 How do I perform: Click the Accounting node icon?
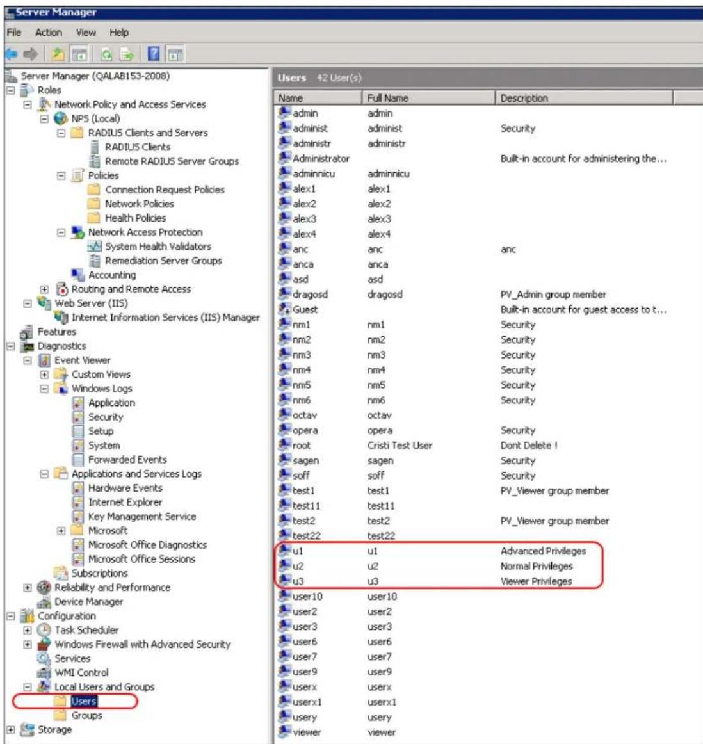77,275
